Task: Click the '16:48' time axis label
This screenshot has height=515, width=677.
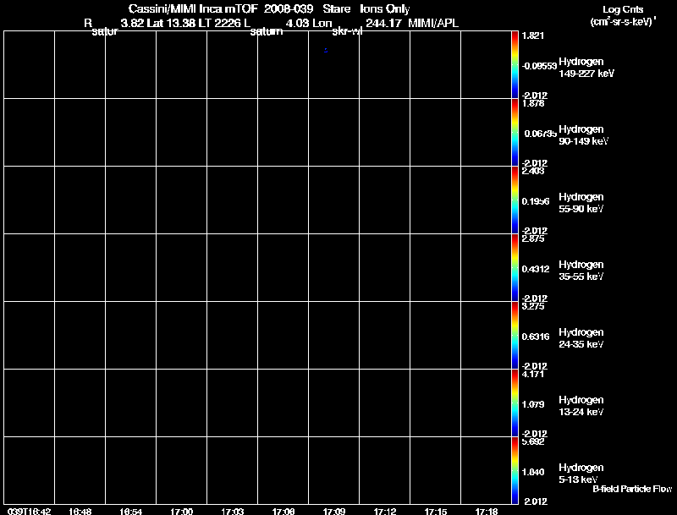Action: (x=80, y=511)
